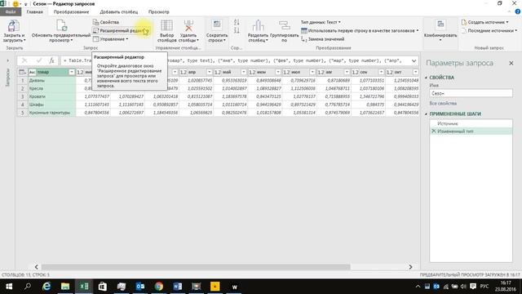
Task: Select the Шкафы cell in row 4
Action: click(x=51, y=105)
